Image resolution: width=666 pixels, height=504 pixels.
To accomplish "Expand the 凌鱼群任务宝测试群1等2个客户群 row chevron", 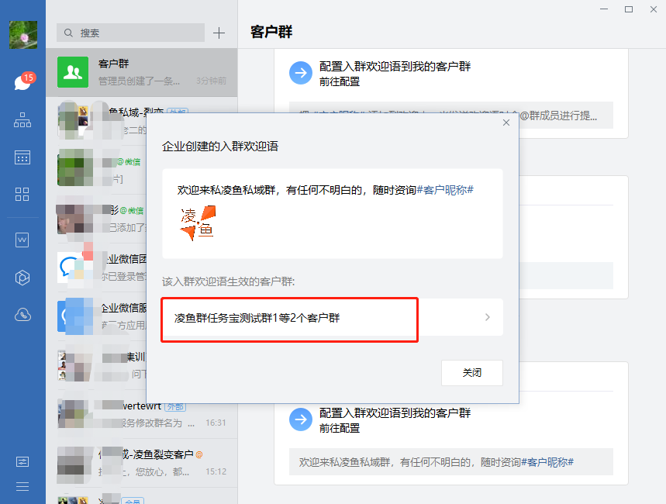I will coord(487,317).
